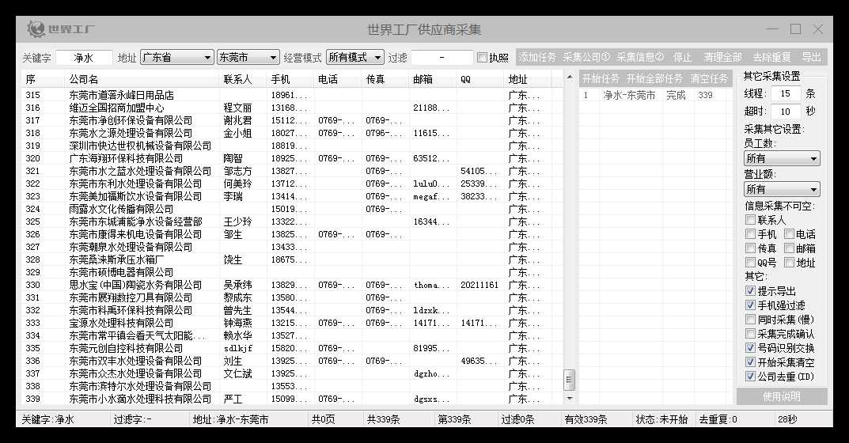Uncheck 开始采集清空 option
This screenshot has width=849, height=443.
pyautogui.click(x=750, y=362)
